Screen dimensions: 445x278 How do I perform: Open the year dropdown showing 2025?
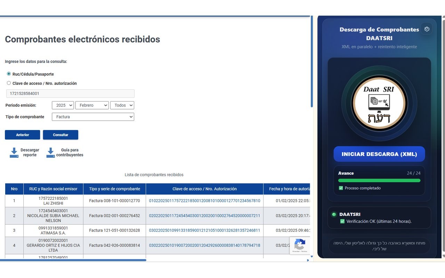click(x=63, y=105)
